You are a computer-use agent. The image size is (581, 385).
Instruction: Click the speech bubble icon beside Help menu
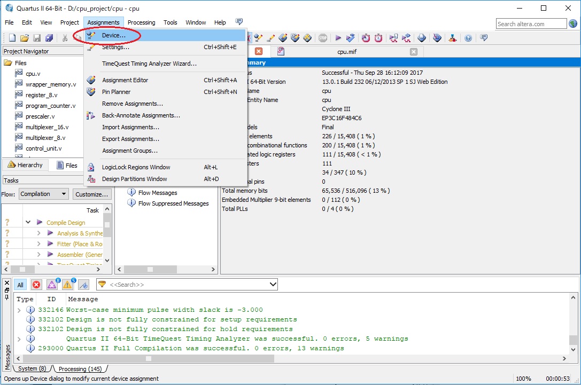pos(239,22)
